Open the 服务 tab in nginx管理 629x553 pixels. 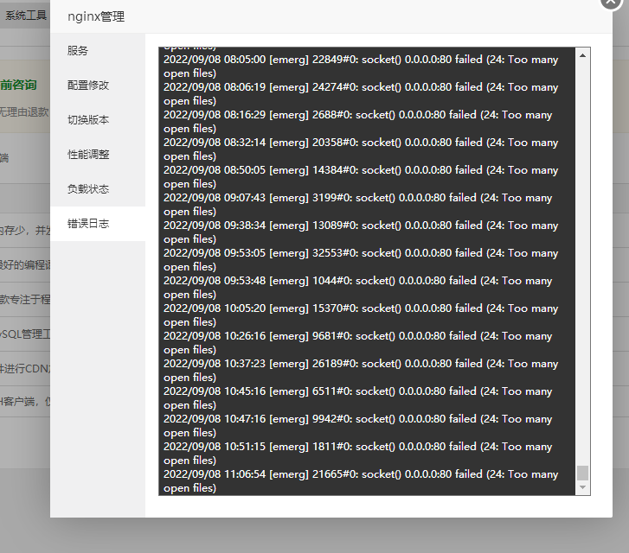coord(98,50)
